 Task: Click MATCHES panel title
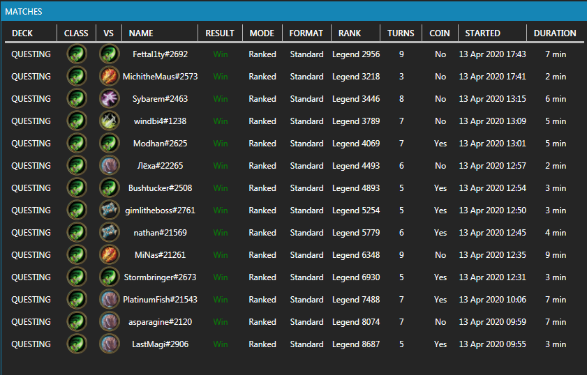24,12
